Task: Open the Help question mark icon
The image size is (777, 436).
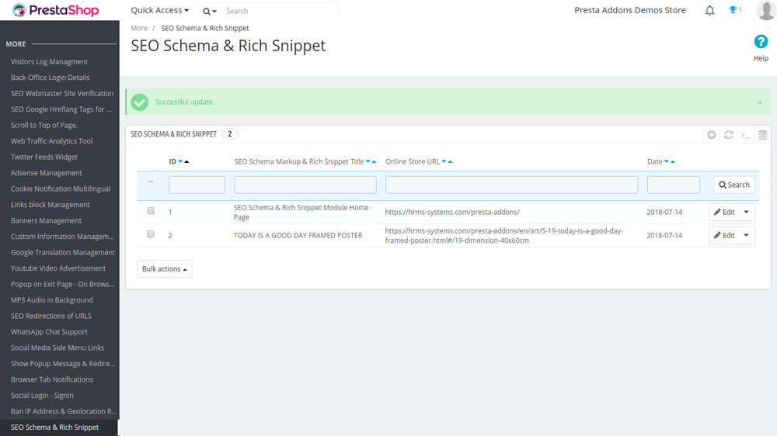Action: click(761, 42)
